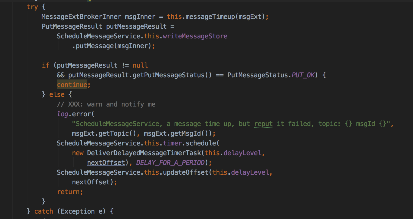Click the DeliverDelayedMessageTimerTask constructor name

144,153
